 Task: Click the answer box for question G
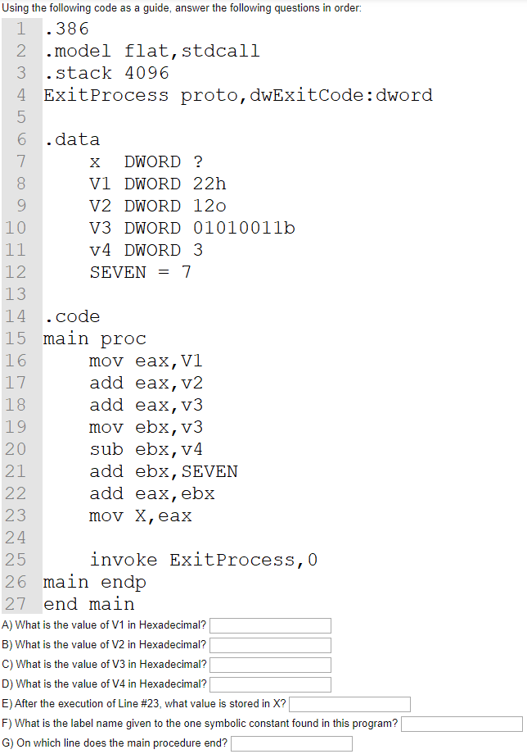point(291,743)
